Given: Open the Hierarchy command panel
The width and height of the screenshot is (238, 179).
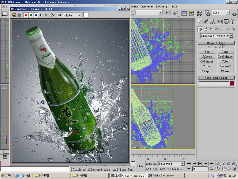Looking at the screenshot, I should point(213,21).
